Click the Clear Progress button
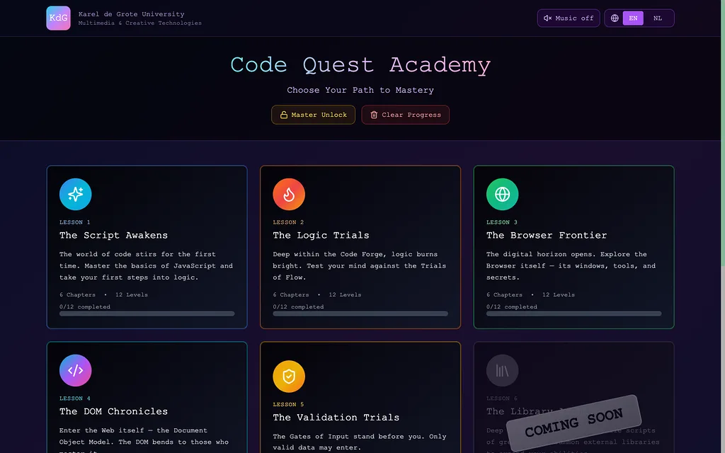This screenshot has width=725, height=453. click(x=405, y=115)
